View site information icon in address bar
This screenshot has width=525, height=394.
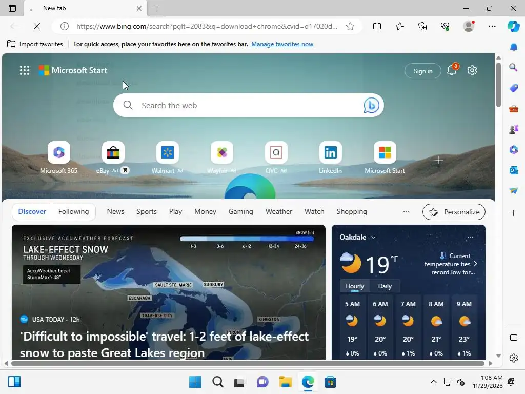tap(64, 26)
